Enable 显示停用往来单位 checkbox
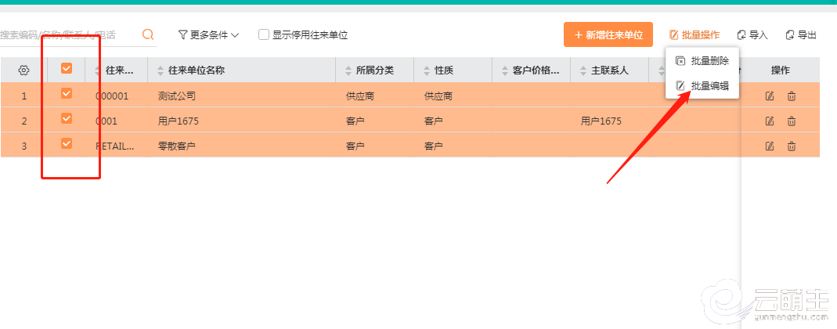Screen dimensions: 837x329 pyautogui.click(x=264, y=34)
